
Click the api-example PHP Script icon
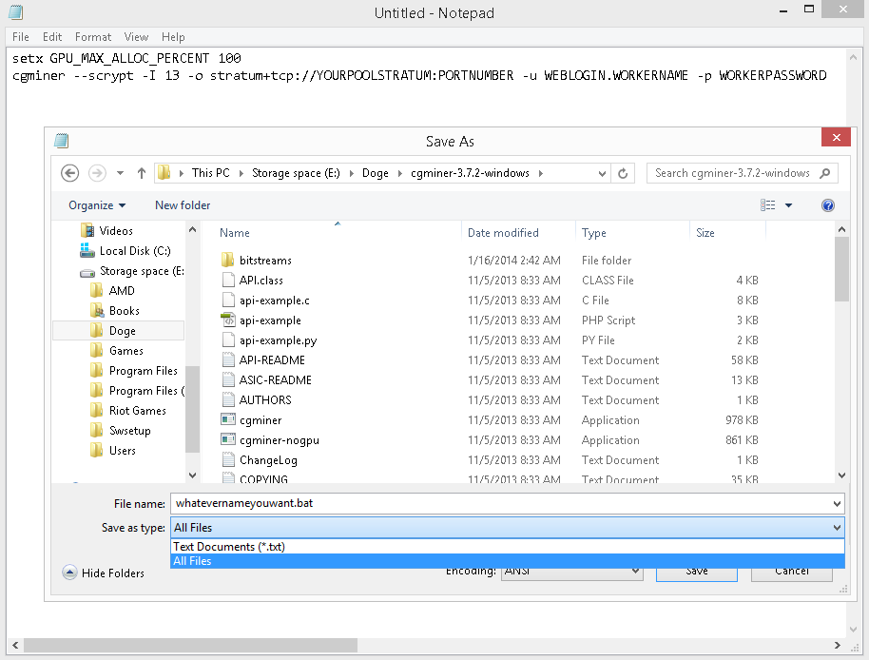tap(227, 320)
